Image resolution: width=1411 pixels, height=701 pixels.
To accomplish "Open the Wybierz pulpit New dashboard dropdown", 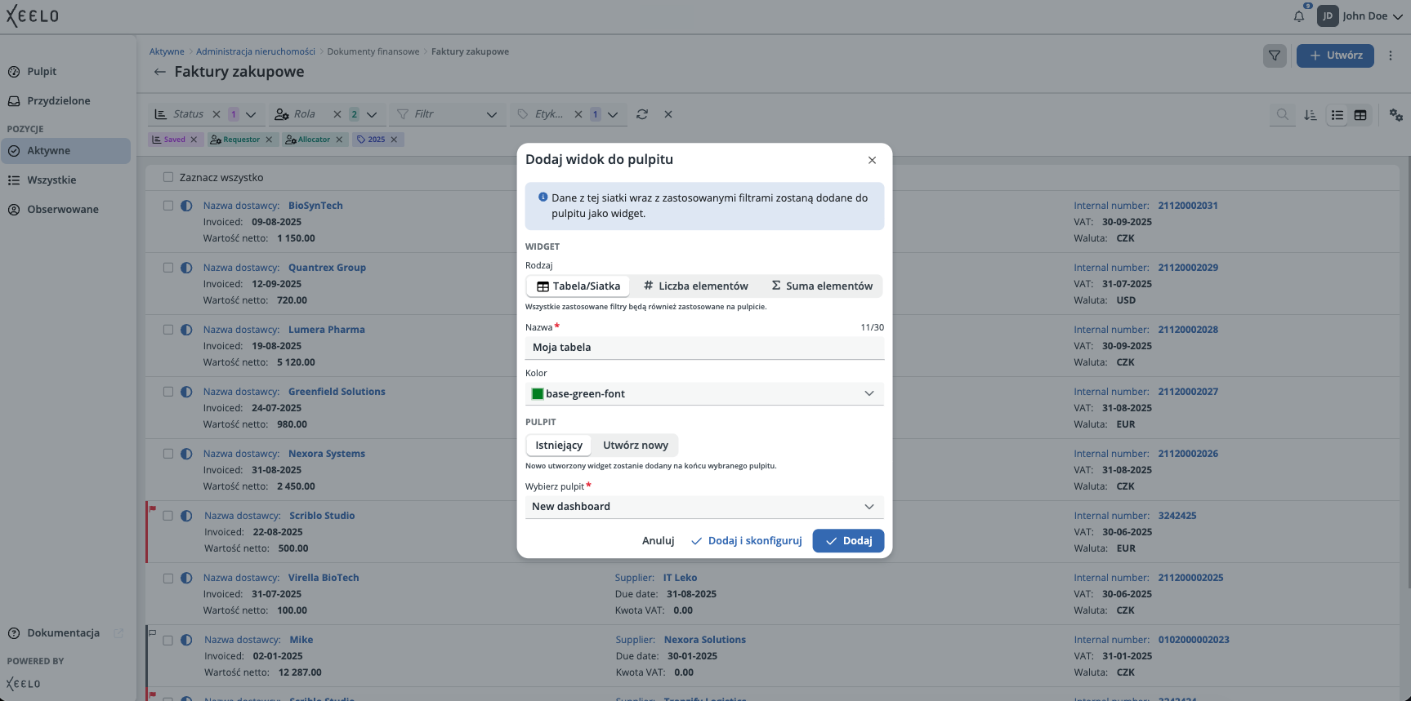I will (x=704, y=507).
